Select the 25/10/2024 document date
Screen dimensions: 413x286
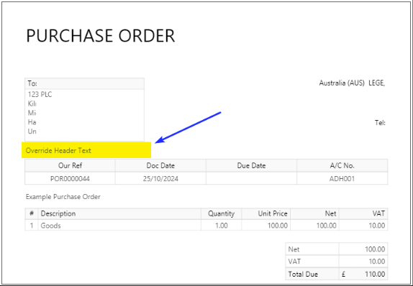tap(160, 179)
